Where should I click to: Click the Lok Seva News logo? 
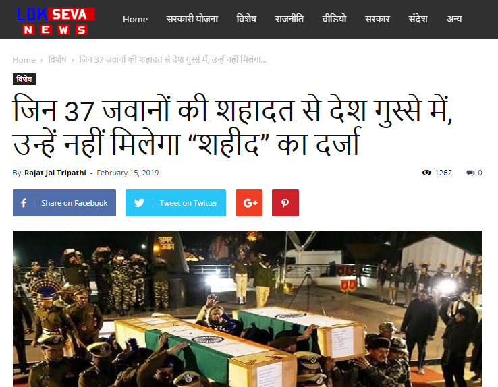click(56, 21)
